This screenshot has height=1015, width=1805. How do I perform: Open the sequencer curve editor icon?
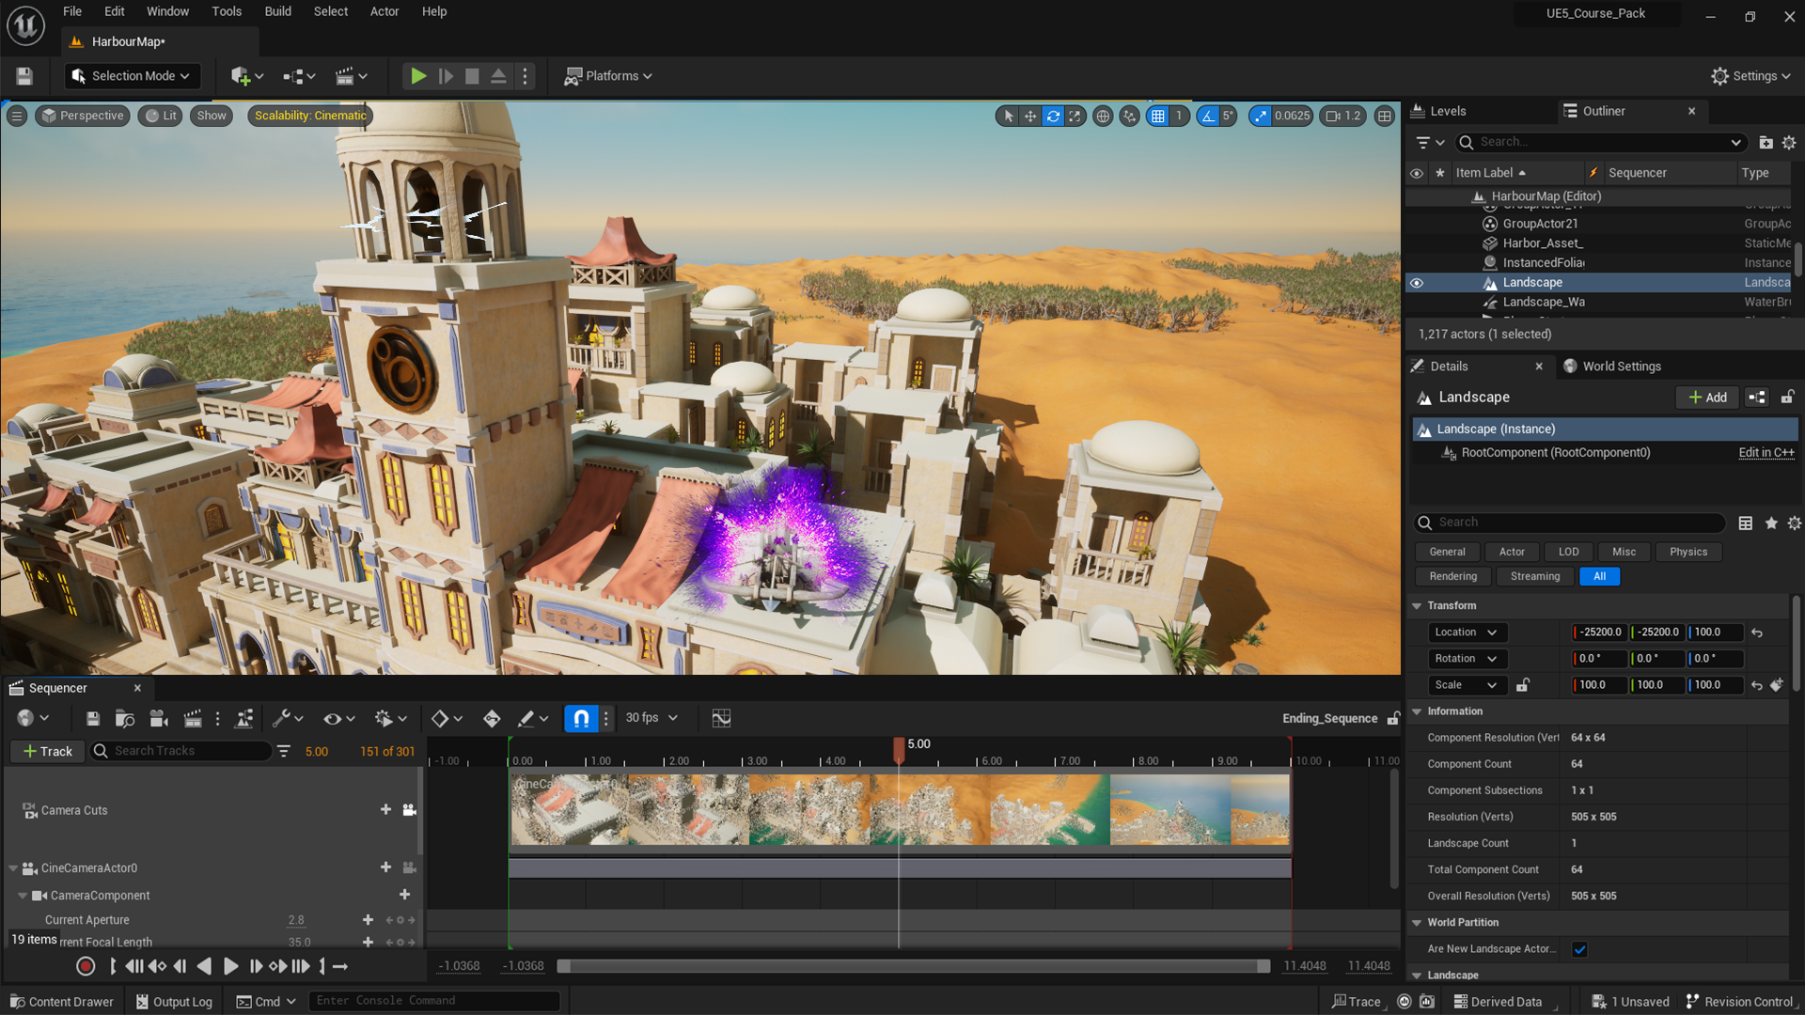[x=721, y=719]
